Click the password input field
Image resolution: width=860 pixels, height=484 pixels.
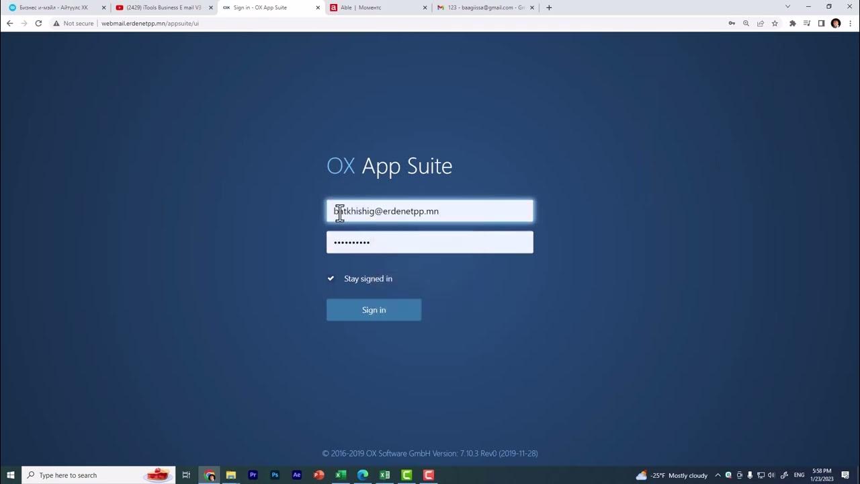(x=430, y=242)
